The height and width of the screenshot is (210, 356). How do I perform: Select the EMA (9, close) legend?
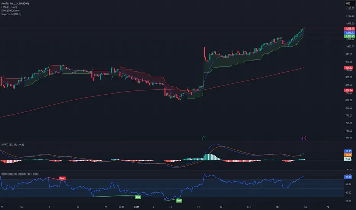coord(9,7)
